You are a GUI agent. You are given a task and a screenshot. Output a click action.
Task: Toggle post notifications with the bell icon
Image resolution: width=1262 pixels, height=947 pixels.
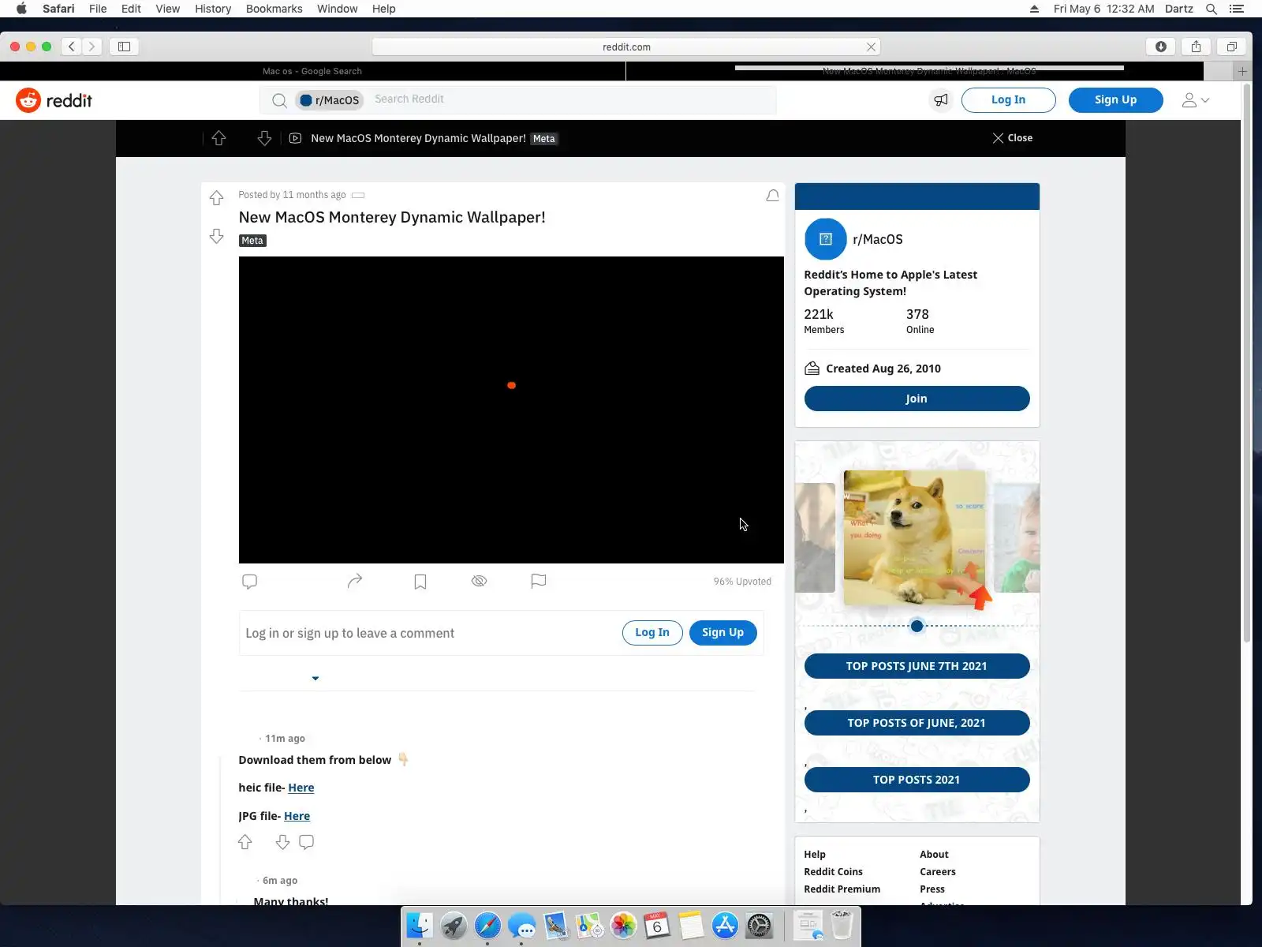click(772, 196)
